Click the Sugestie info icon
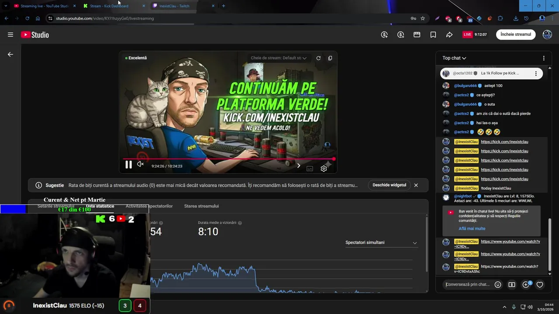 point(38,185)
